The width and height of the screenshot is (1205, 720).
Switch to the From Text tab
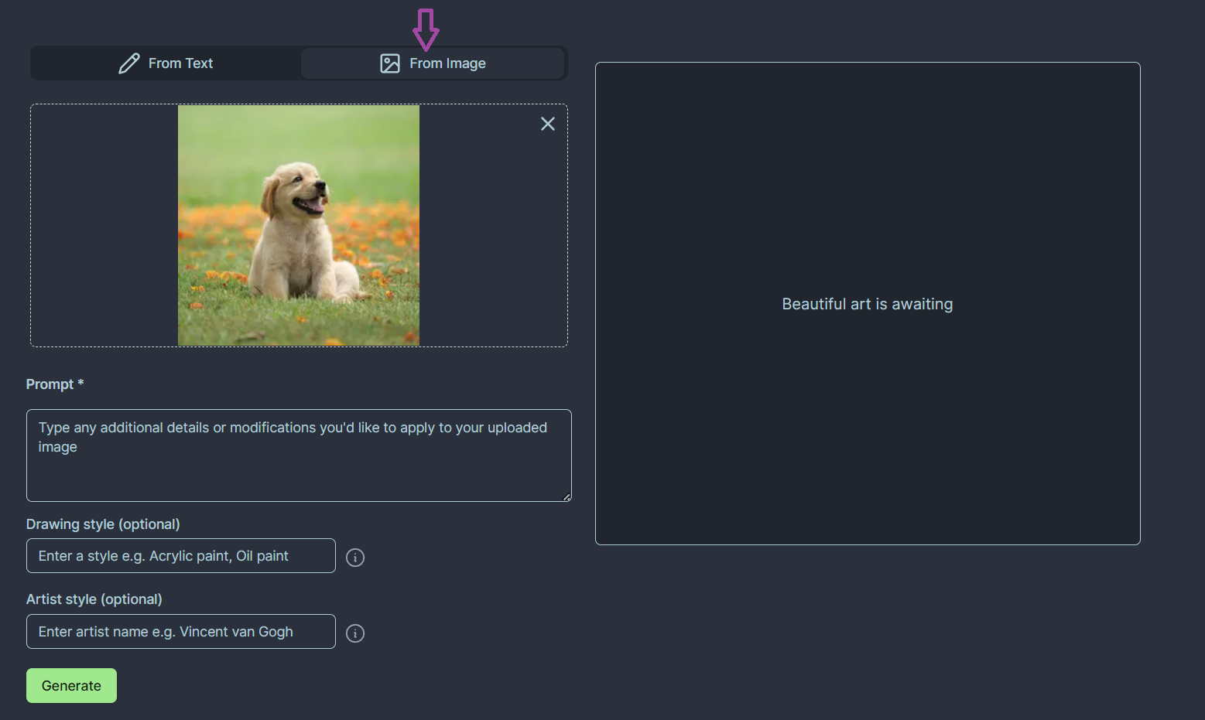(x=166, y=63)
